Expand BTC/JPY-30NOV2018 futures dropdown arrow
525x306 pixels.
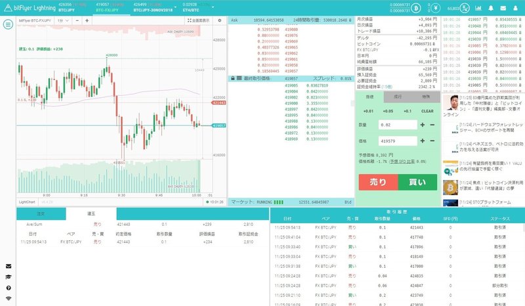(175, 7)
